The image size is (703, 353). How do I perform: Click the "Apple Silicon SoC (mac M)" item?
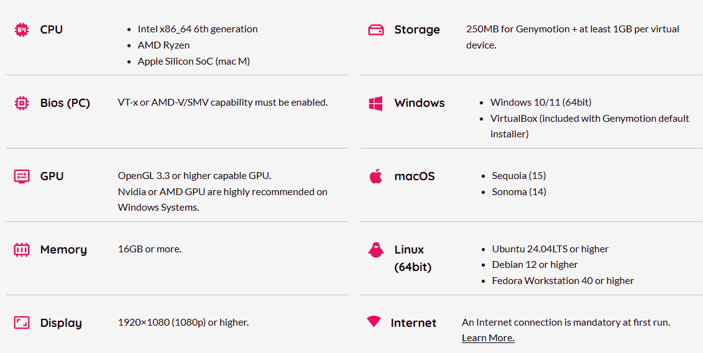coord(194,61)
